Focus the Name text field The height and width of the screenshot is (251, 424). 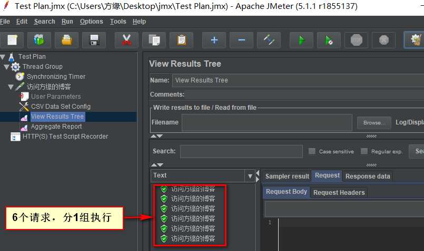(298, 80)
